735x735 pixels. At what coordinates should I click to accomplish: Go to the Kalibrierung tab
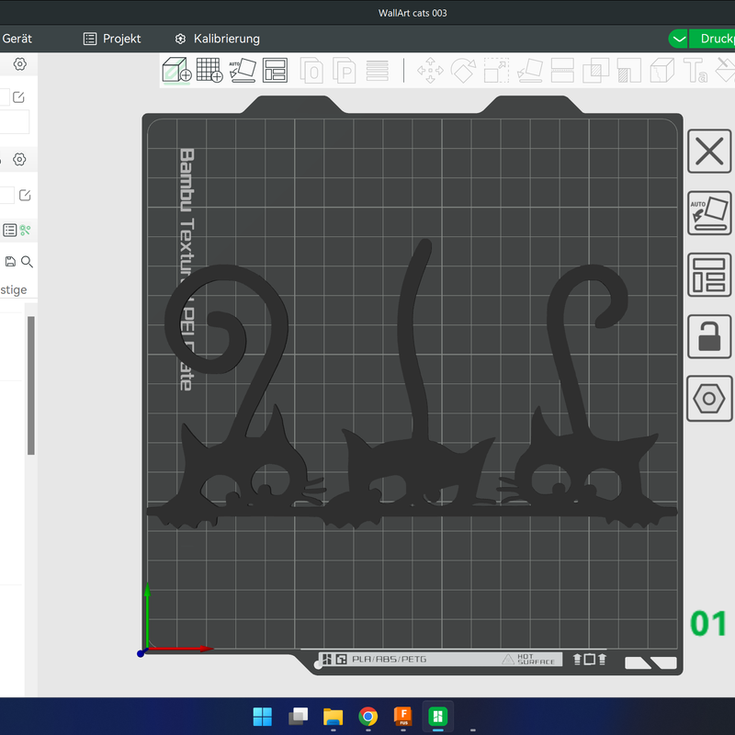click(218, 39)
